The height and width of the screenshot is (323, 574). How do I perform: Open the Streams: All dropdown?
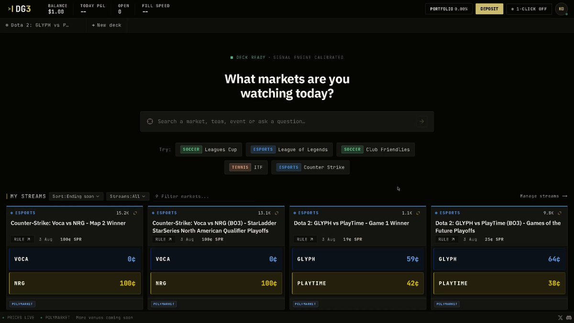pos(128,196)
